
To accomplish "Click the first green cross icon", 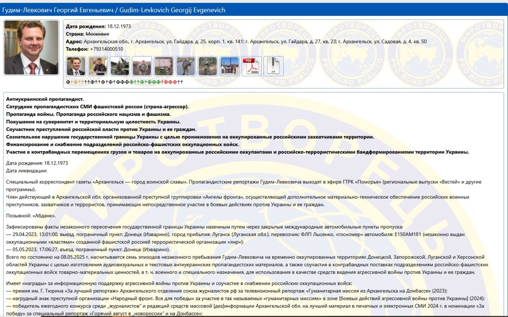I will coord(132,82).
